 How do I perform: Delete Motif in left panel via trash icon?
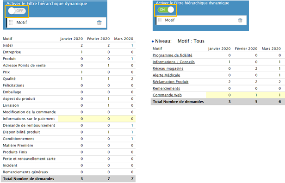click(99, 23)
